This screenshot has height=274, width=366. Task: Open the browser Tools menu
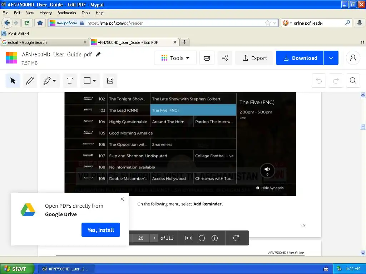click(x=86, y=13)
